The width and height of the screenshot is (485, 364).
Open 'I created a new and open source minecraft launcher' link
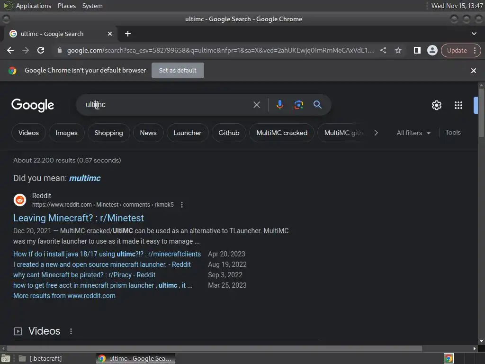tap(102, 264)
